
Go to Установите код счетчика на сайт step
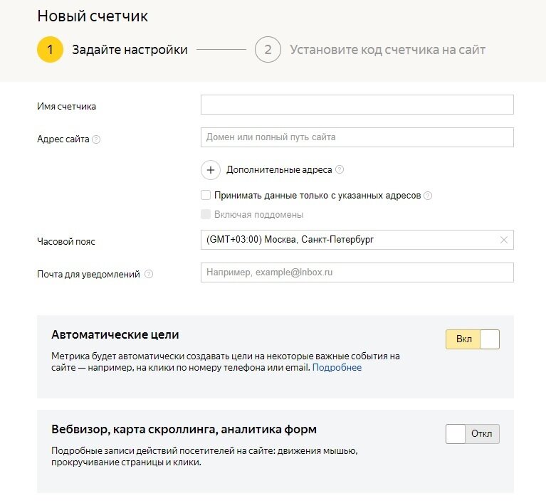click(387, 50)
